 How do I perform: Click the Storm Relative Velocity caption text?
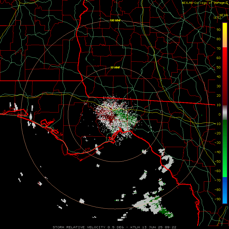click(114, 227)
